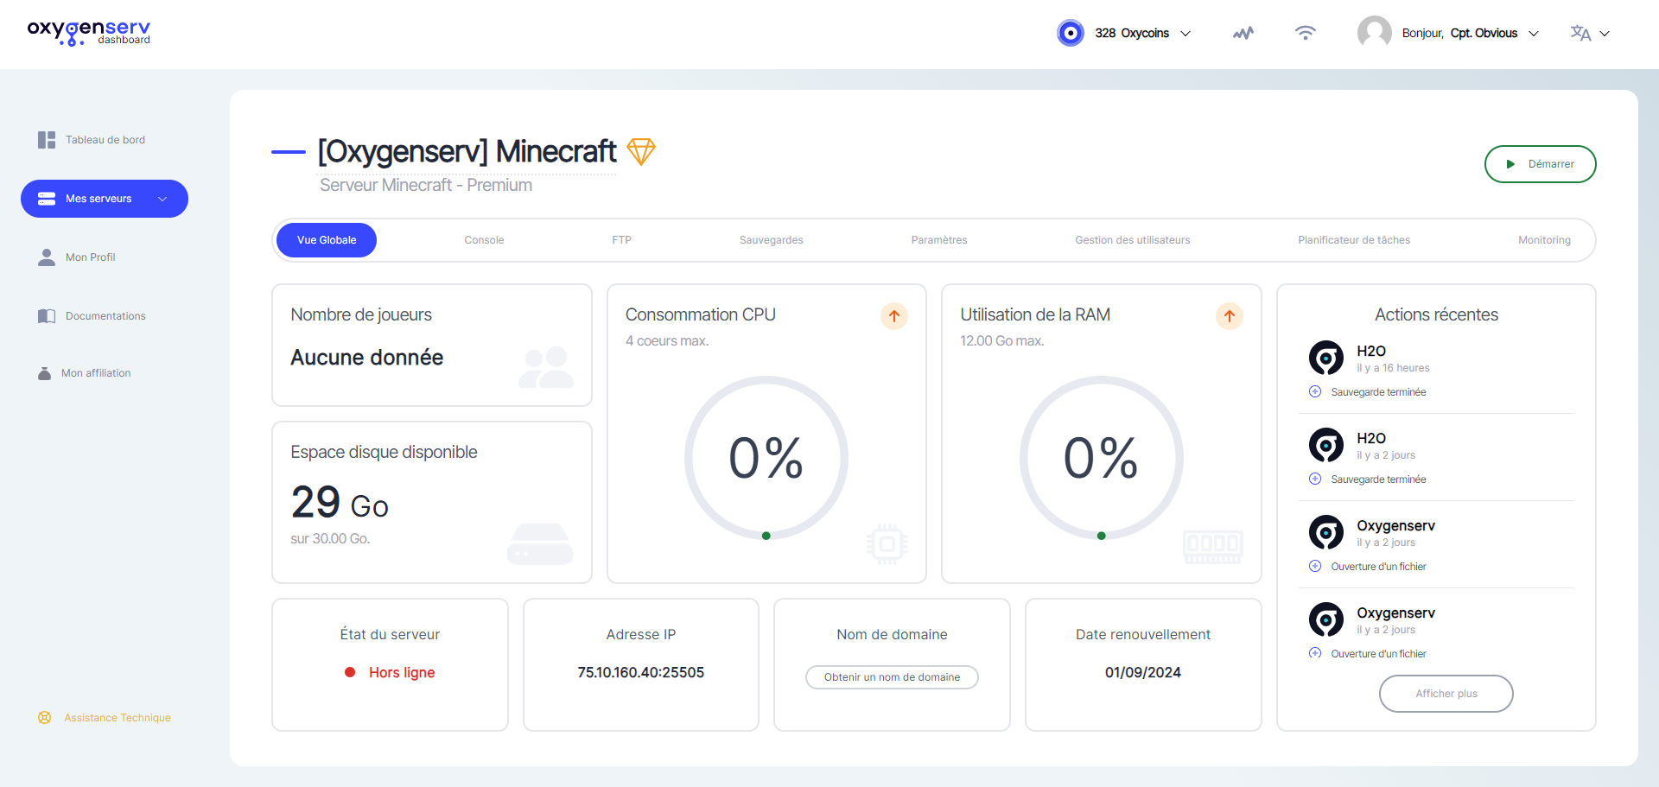This screenshot has width=1659, height=787.
Task: Open the language selector chevron
Action: click(1605, 34)
